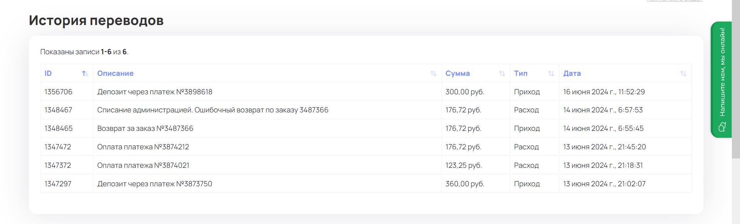Toggle sort arrows icon in Дата column
Image resolution: width=740 pixels, height=224 pixels.
(683, 74)
